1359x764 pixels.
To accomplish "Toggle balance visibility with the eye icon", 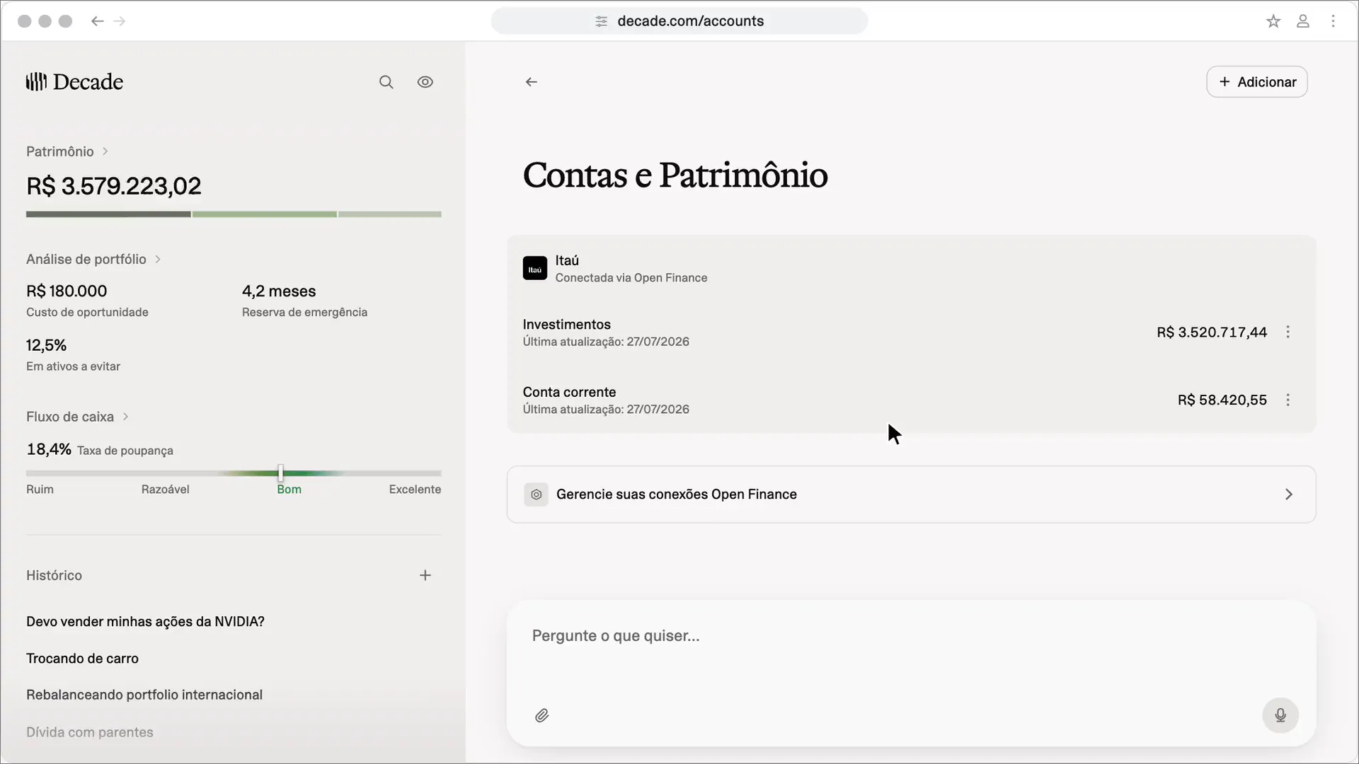I will point(425,82).
